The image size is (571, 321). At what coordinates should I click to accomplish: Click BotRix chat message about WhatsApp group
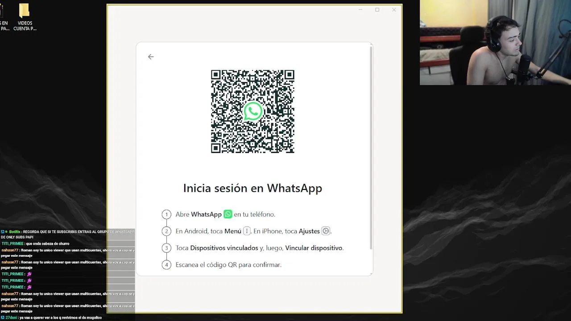coord(67,235)
